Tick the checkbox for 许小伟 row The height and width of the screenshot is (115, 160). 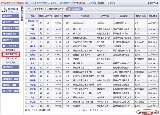point(26,50)
